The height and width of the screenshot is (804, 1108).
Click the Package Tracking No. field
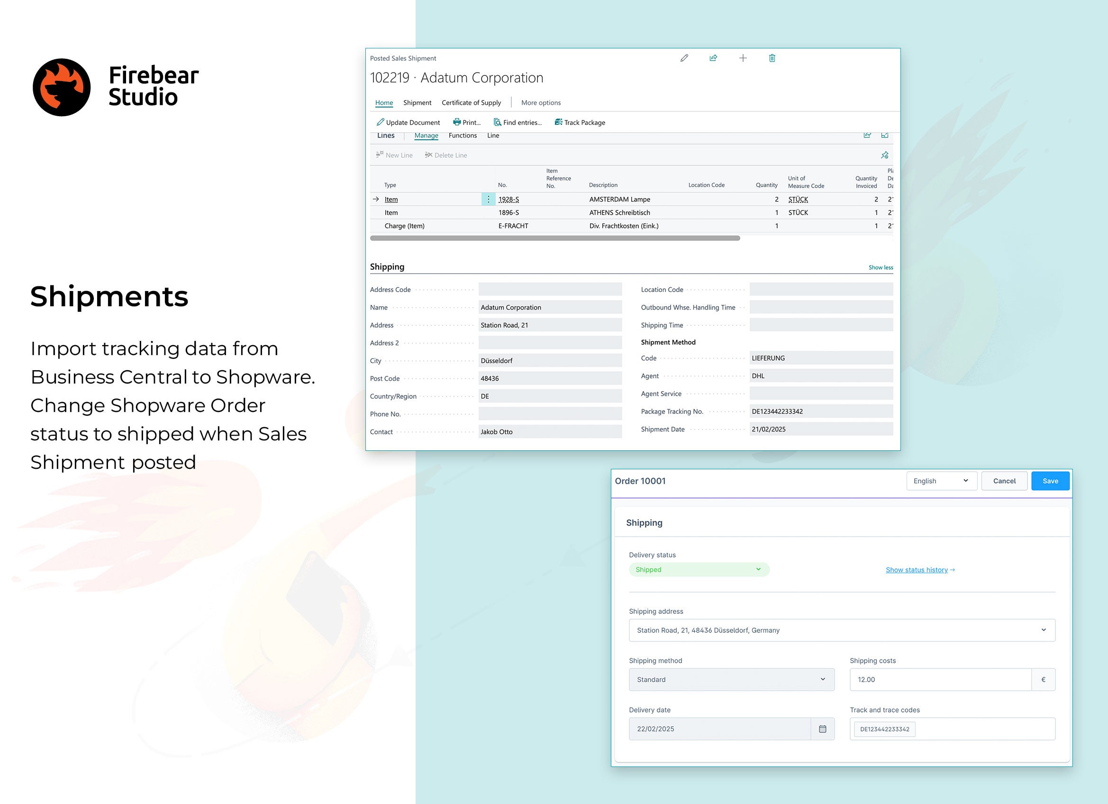(x=821, y=411)
